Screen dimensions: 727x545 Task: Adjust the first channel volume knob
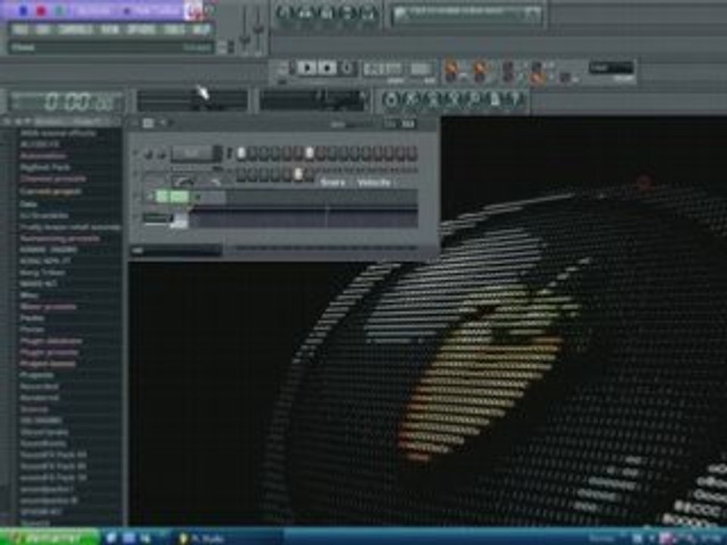pyautogui.click(x=161, y=154)
